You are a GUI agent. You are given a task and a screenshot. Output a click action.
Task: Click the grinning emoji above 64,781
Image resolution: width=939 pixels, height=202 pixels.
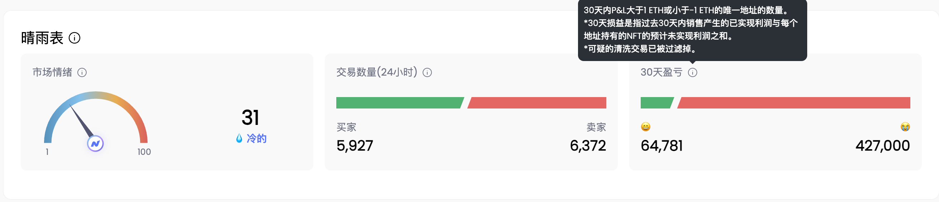(x=646, y=127)
